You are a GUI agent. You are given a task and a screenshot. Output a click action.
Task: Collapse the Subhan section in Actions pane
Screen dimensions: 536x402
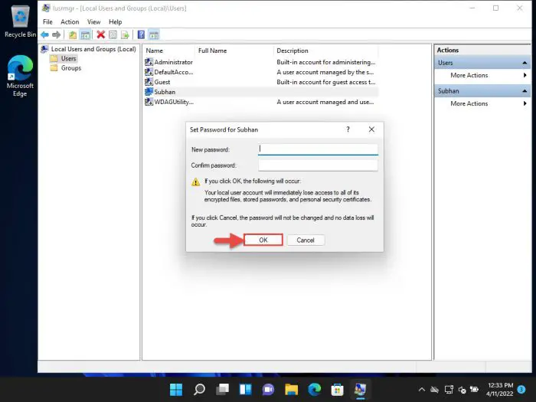coord(525,91)
